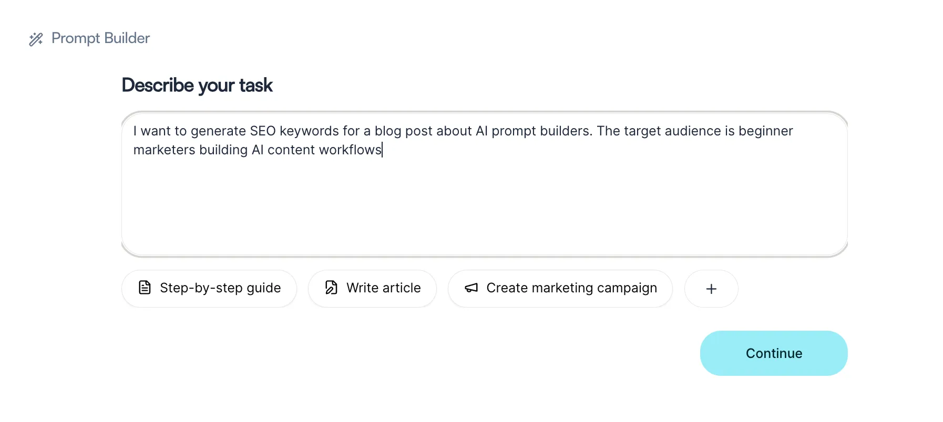This screenshot has height=422, width=943.
Task: Click the Continue button
Action: point(774,353)
